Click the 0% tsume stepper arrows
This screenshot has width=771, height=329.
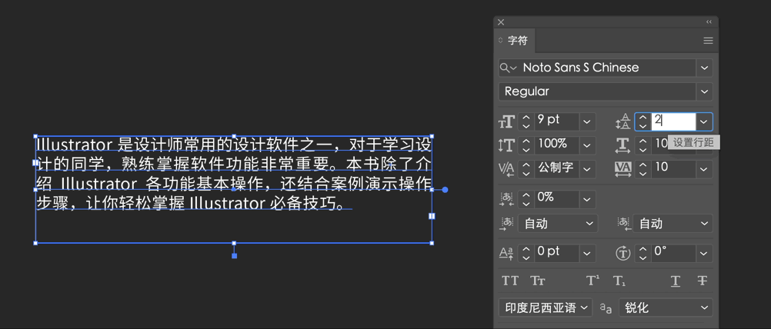526,199
